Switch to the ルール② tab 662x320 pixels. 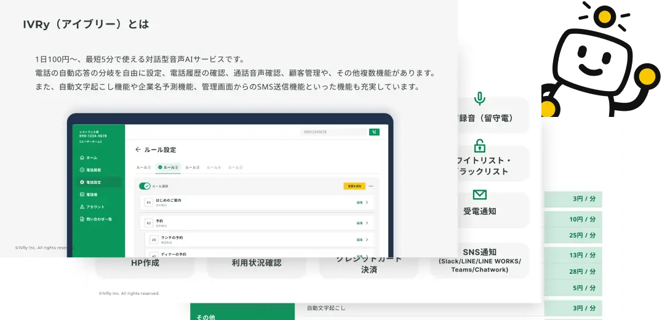click(x=169, y=167)
